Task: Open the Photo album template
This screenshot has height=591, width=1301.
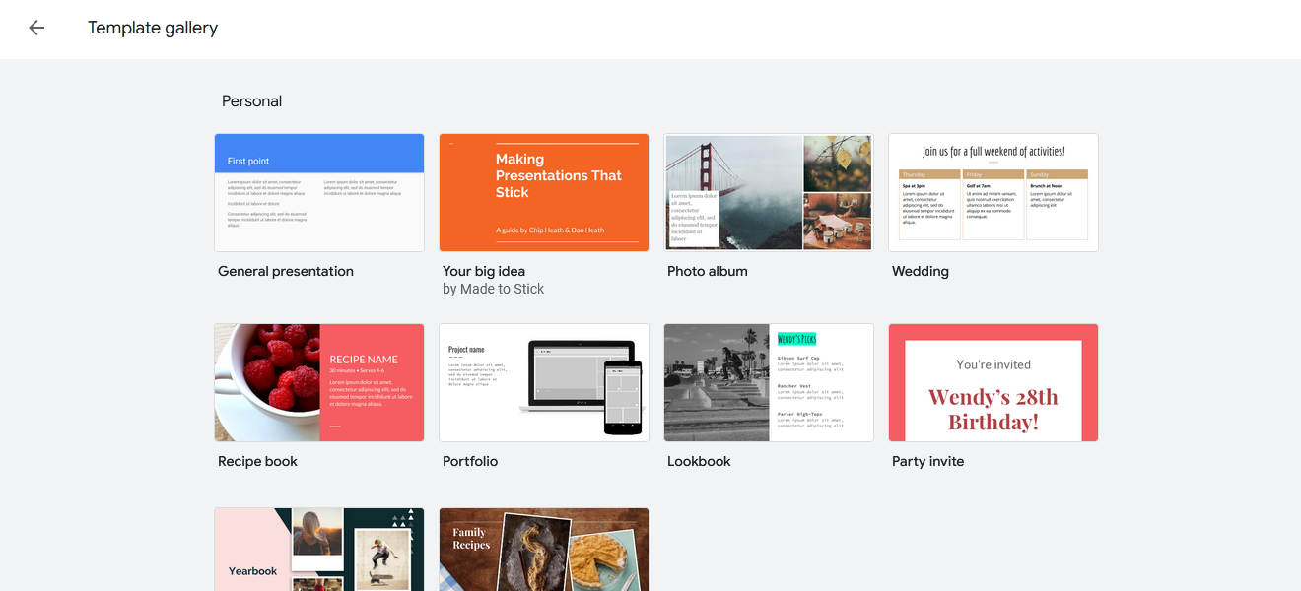Action: (x=768, y=192)
